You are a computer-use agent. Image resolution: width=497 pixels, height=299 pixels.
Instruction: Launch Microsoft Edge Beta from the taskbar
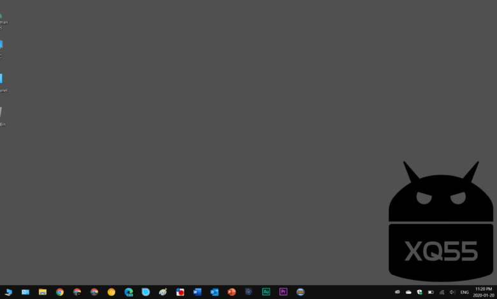129,292
